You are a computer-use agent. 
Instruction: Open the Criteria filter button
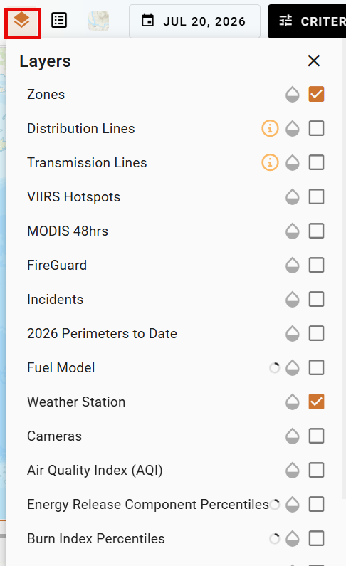point(307,21)
